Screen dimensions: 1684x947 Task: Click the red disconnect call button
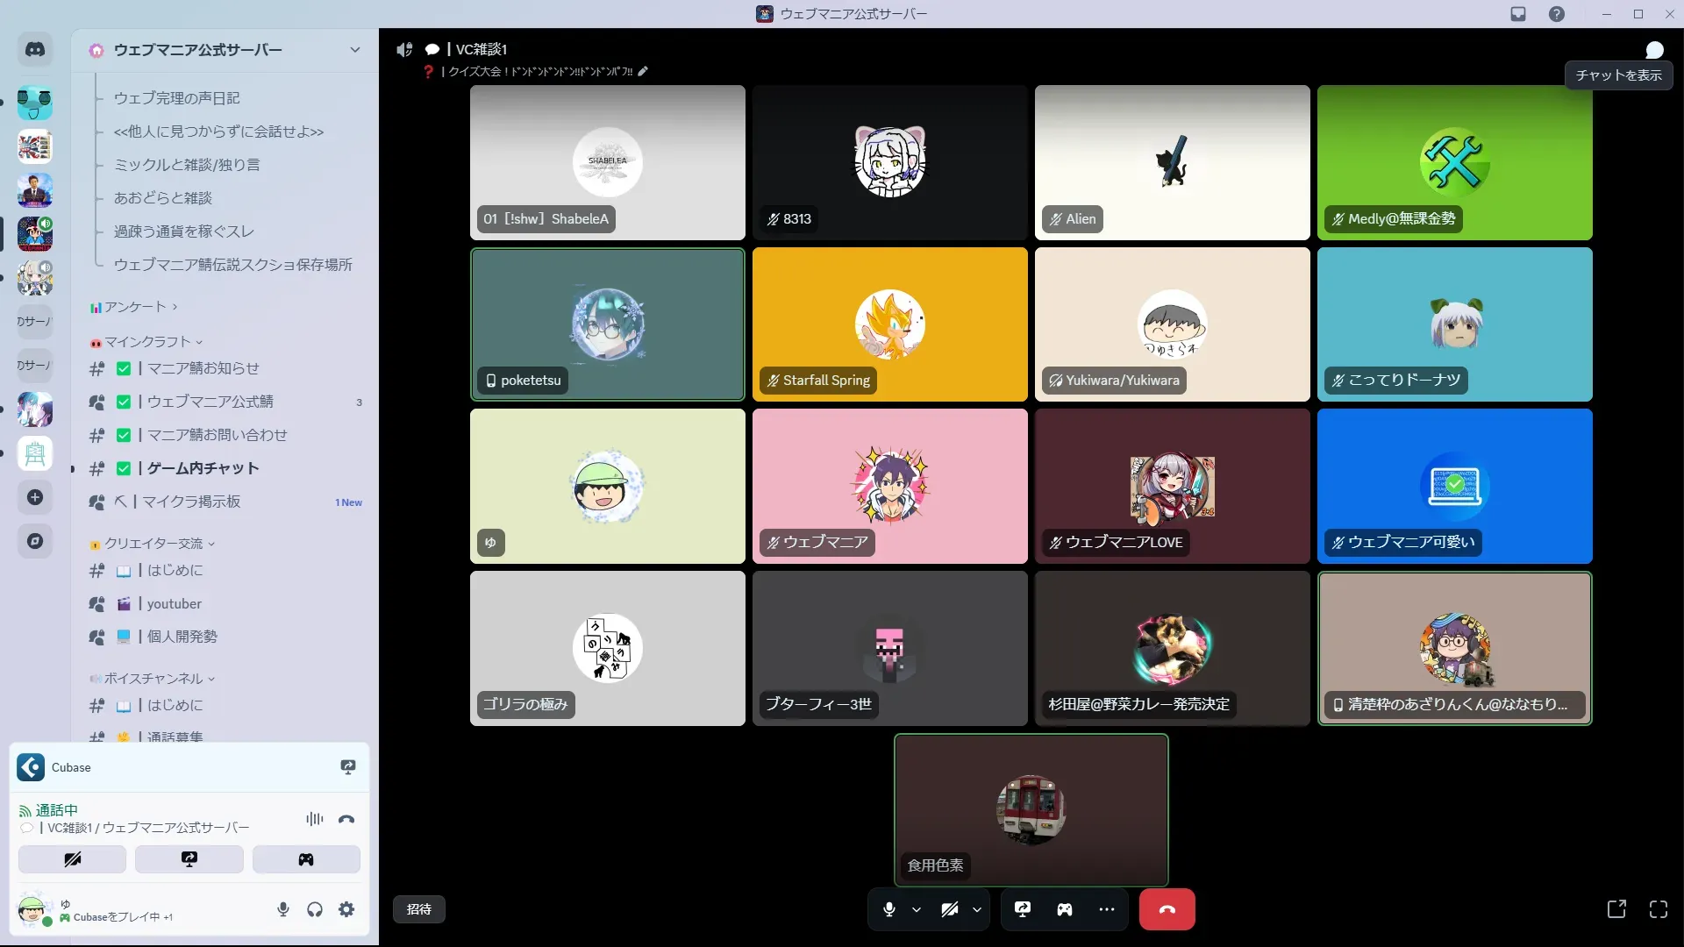coord(1167,909)
